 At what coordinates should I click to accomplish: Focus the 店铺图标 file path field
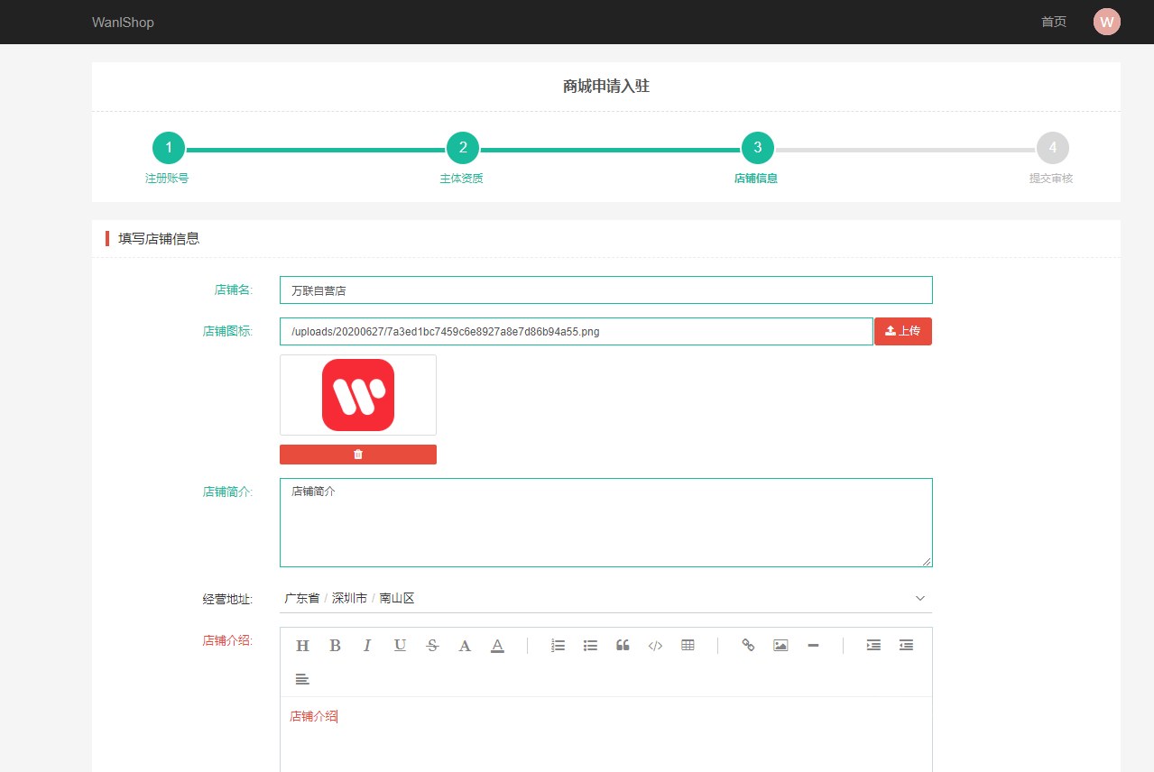(577, 331)
